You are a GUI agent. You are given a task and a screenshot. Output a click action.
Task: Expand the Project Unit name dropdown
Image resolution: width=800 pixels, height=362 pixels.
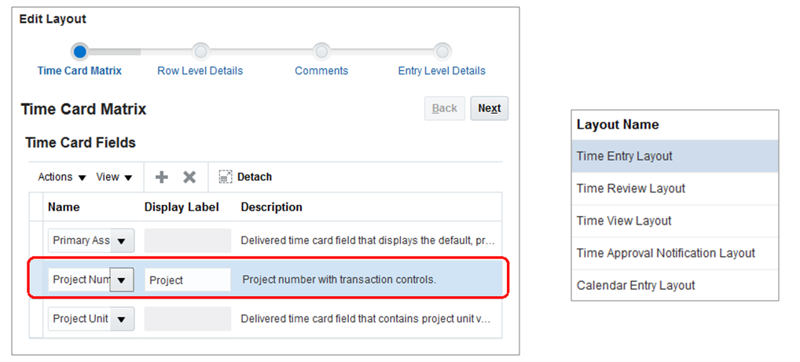click(123, 319)
